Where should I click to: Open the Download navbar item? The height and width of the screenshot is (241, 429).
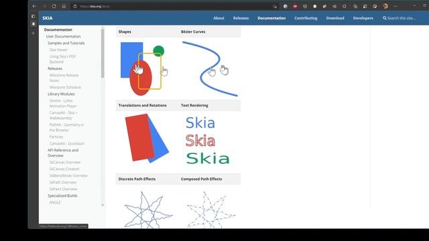click(x=335, y=18)
